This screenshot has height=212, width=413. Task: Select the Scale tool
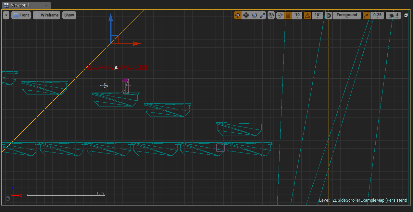click(262, 15)
